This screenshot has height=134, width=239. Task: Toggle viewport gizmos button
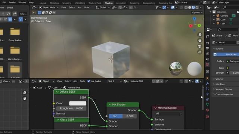coord(164,7)
